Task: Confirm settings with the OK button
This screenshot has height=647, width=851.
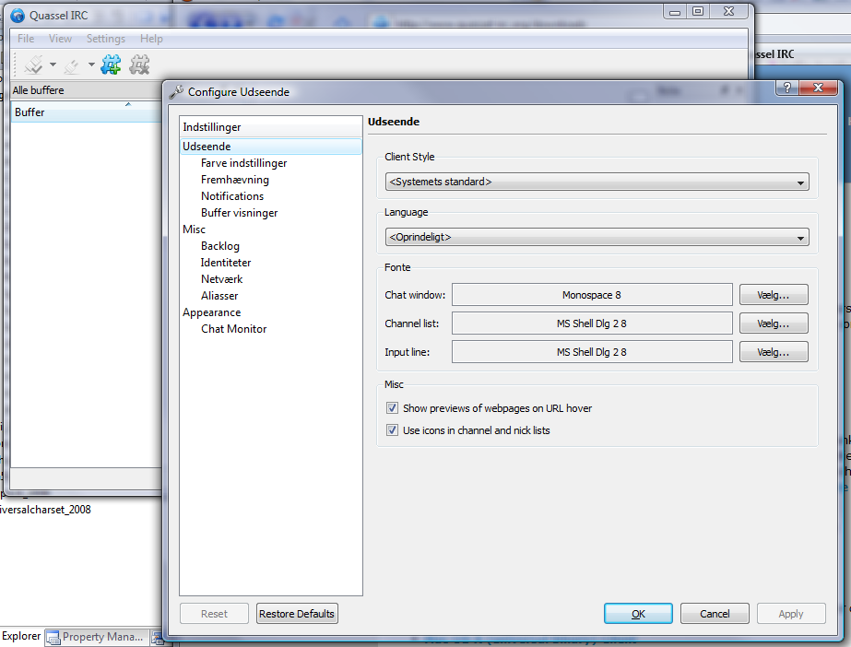Action: tap(638, 614)
